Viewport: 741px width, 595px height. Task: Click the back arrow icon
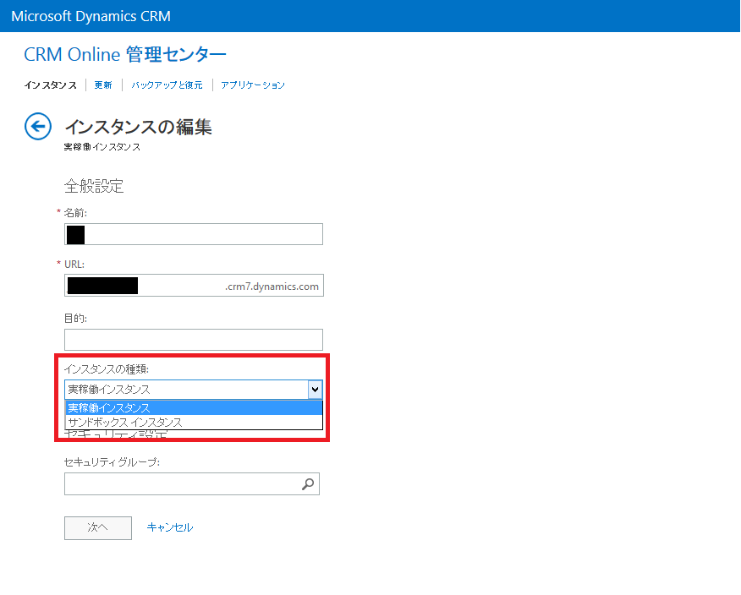point(38,127)
